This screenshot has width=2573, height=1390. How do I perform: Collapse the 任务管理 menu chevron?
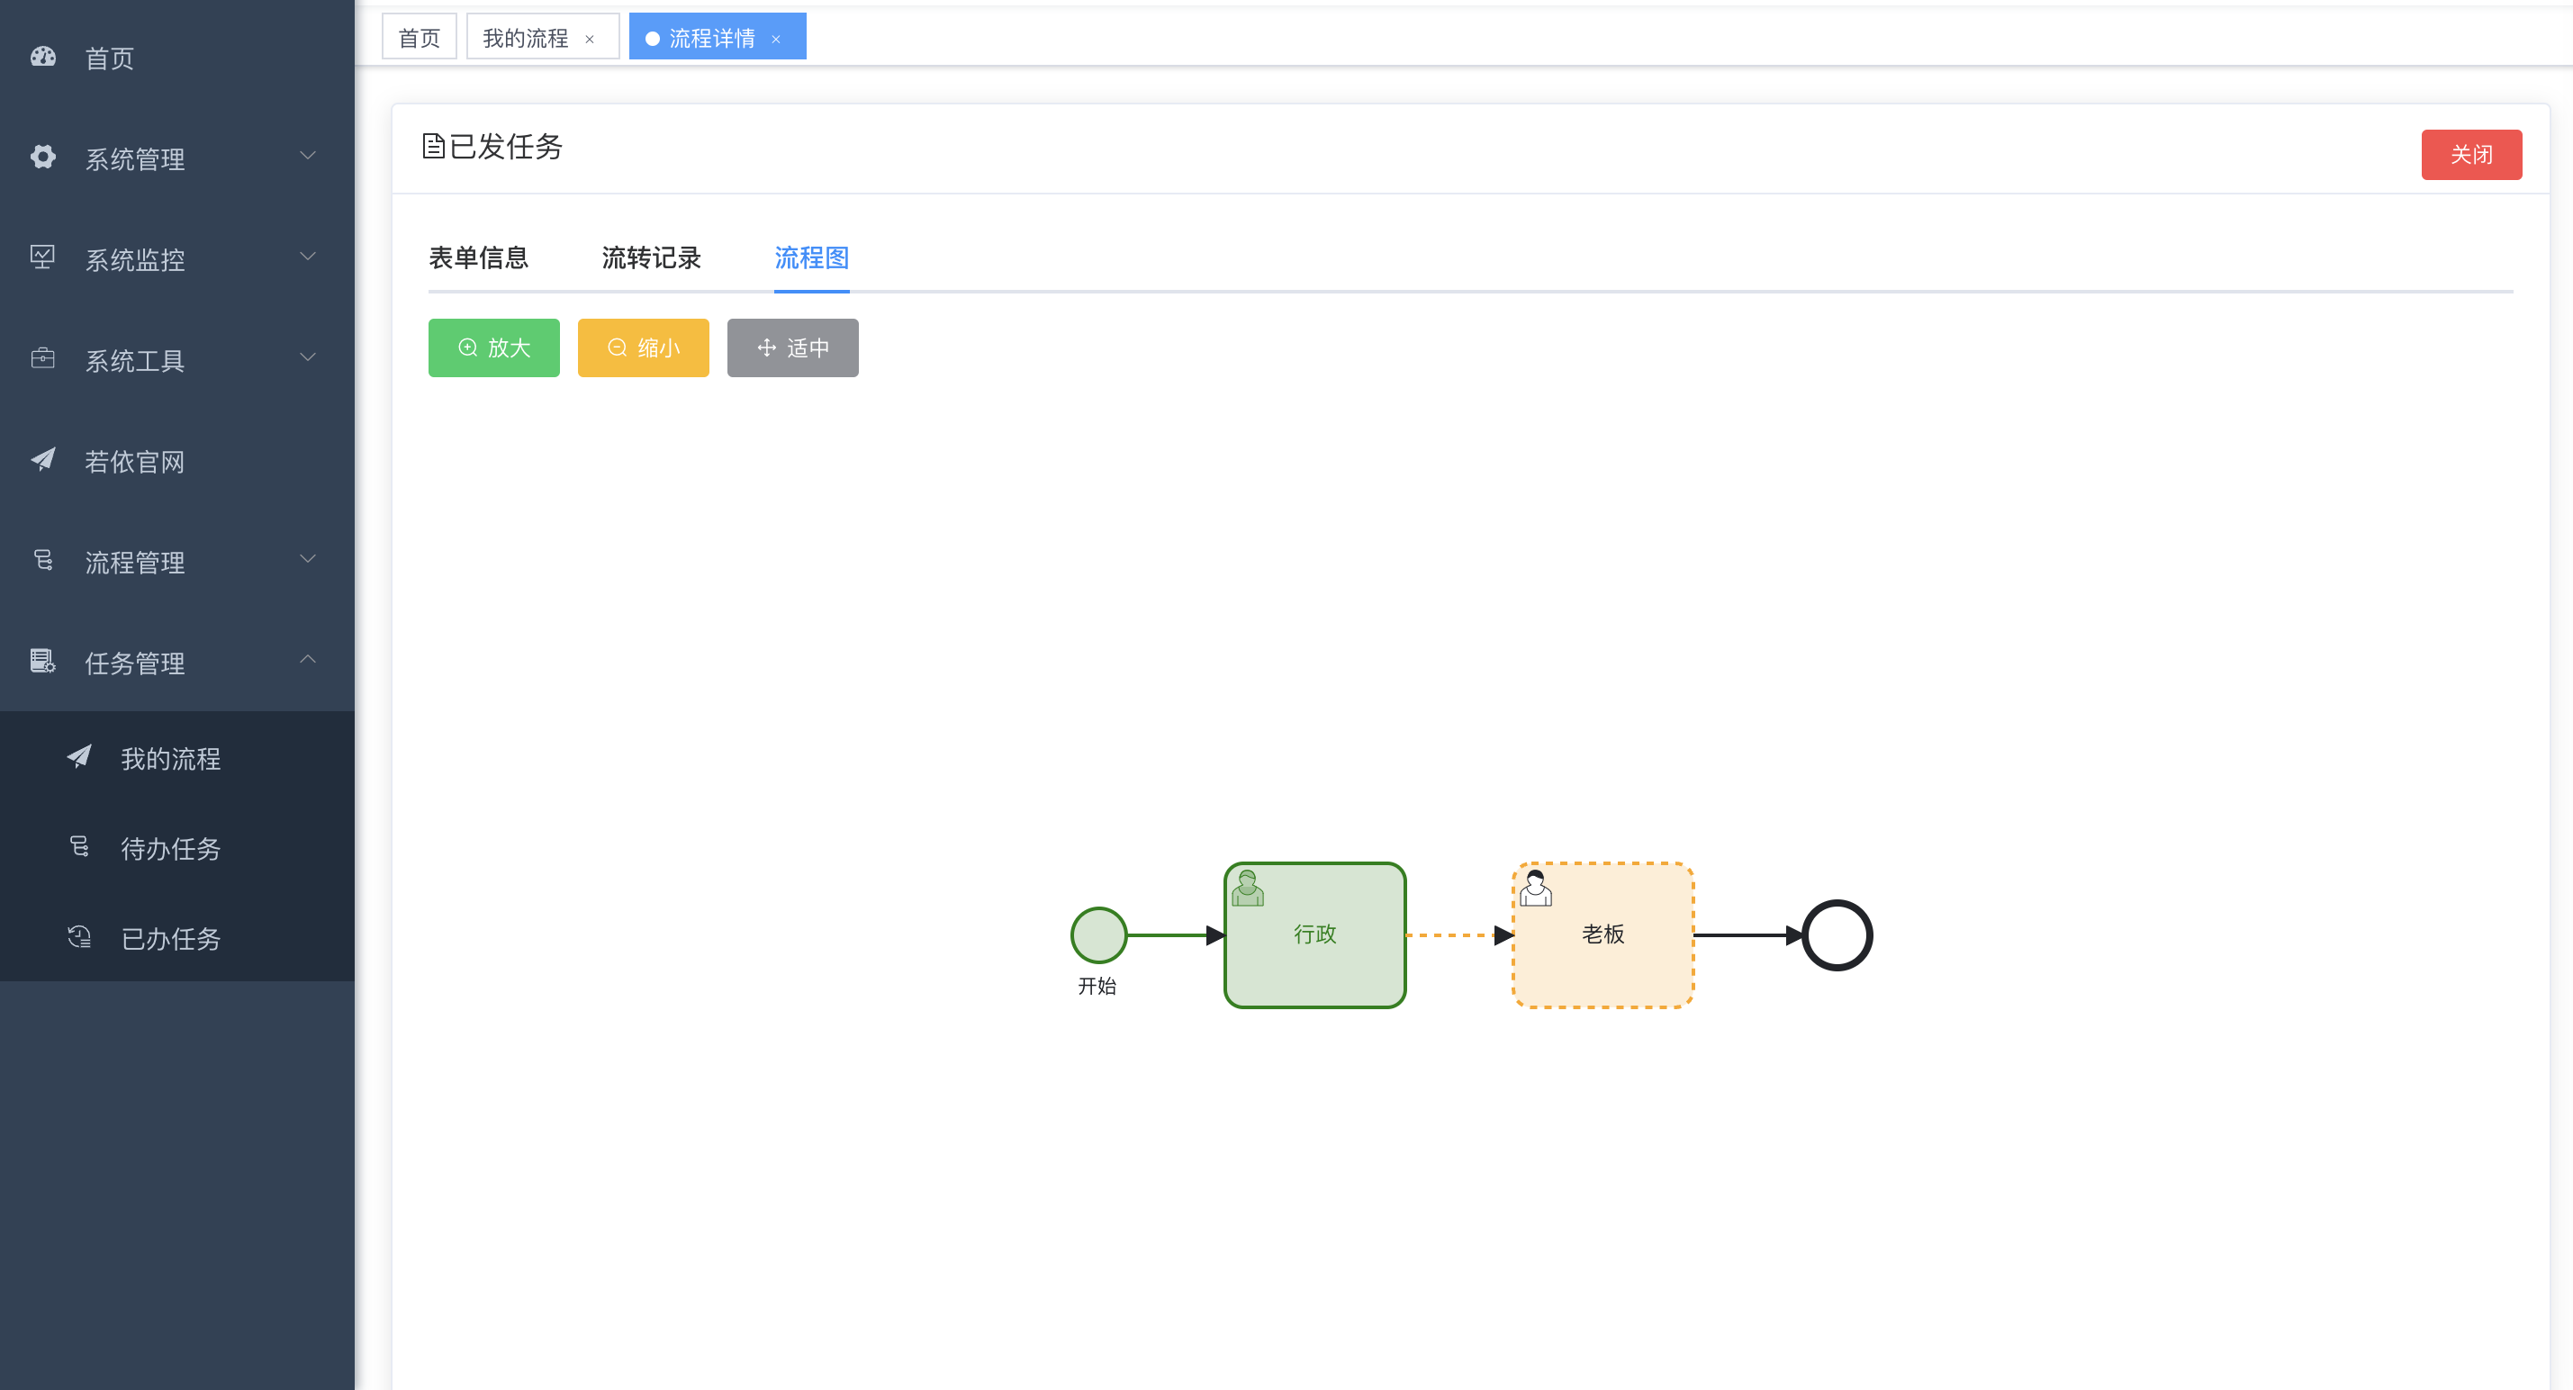[x=308, y=659]
